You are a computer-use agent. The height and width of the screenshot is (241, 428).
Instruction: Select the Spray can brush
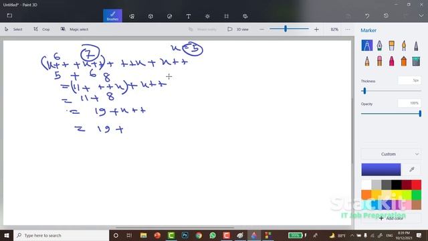tap(404, 61)
